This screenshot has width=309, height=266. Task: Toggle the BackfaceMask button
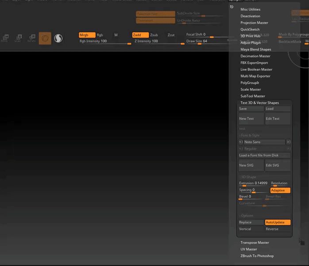point(290,42)
